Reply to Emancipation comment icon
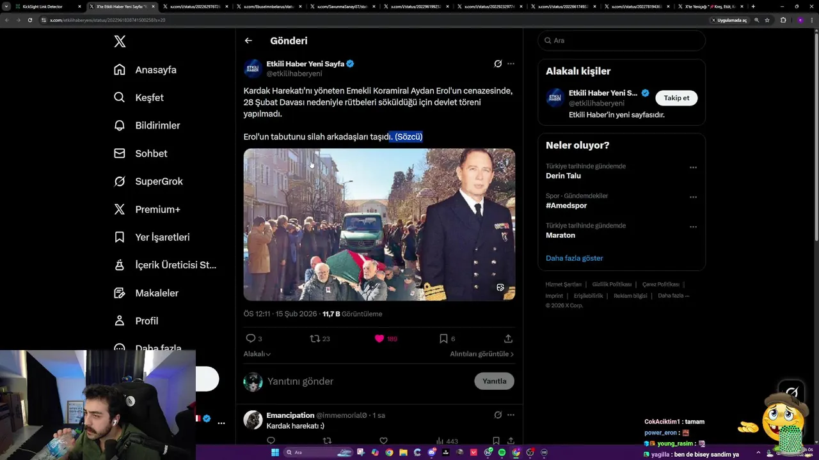 (271, 441)
